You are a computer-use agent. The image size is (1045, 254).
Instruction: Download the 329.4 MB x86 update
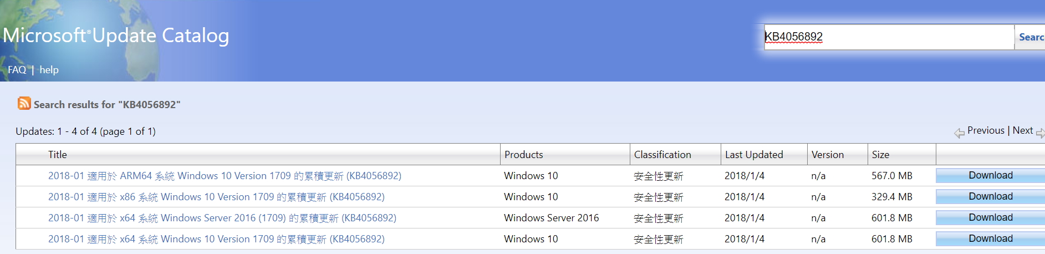tap(990, 196)
